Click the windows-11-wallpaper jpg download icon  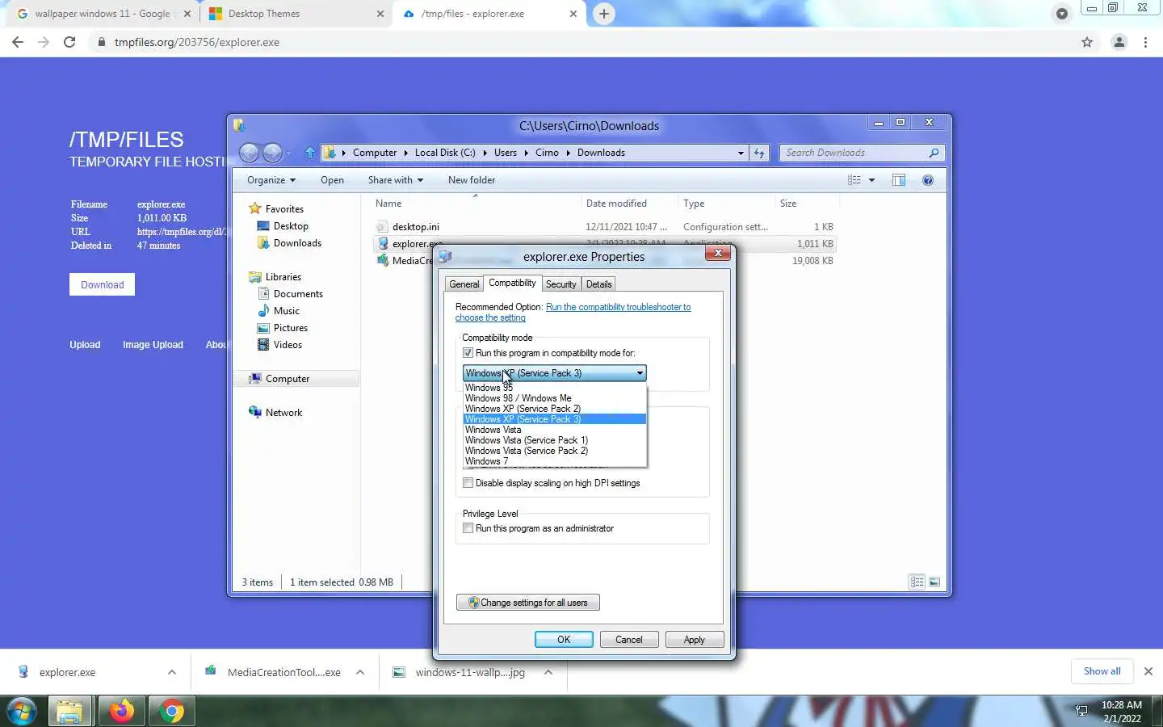pyautogui.click(x=399, y=671)
